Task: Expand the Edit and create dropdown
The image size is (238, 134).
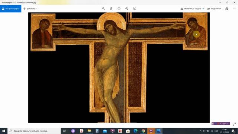Action: [192, 9]
